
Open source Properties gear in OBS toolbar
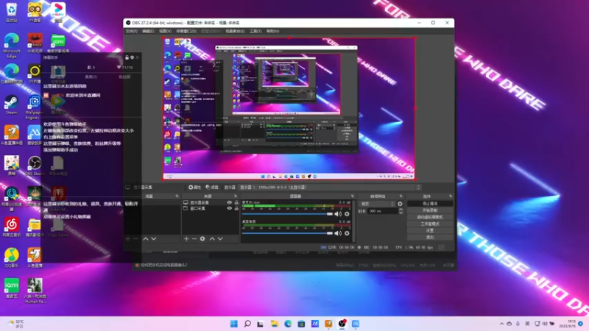194,188
